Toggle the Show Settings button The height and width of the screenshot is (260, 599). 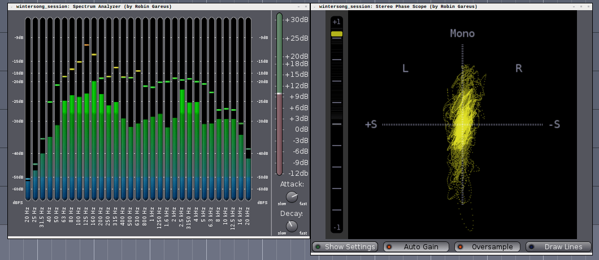pyautogui.click(x=345, y=246)
